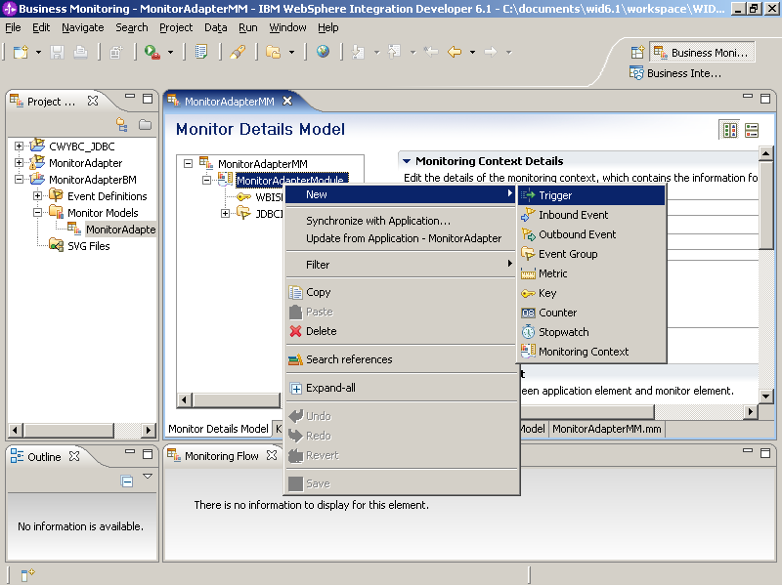This screenshot has height=586, width=782.
Task: Select Event Group in the submenu
Action: [x=591, y=254]
